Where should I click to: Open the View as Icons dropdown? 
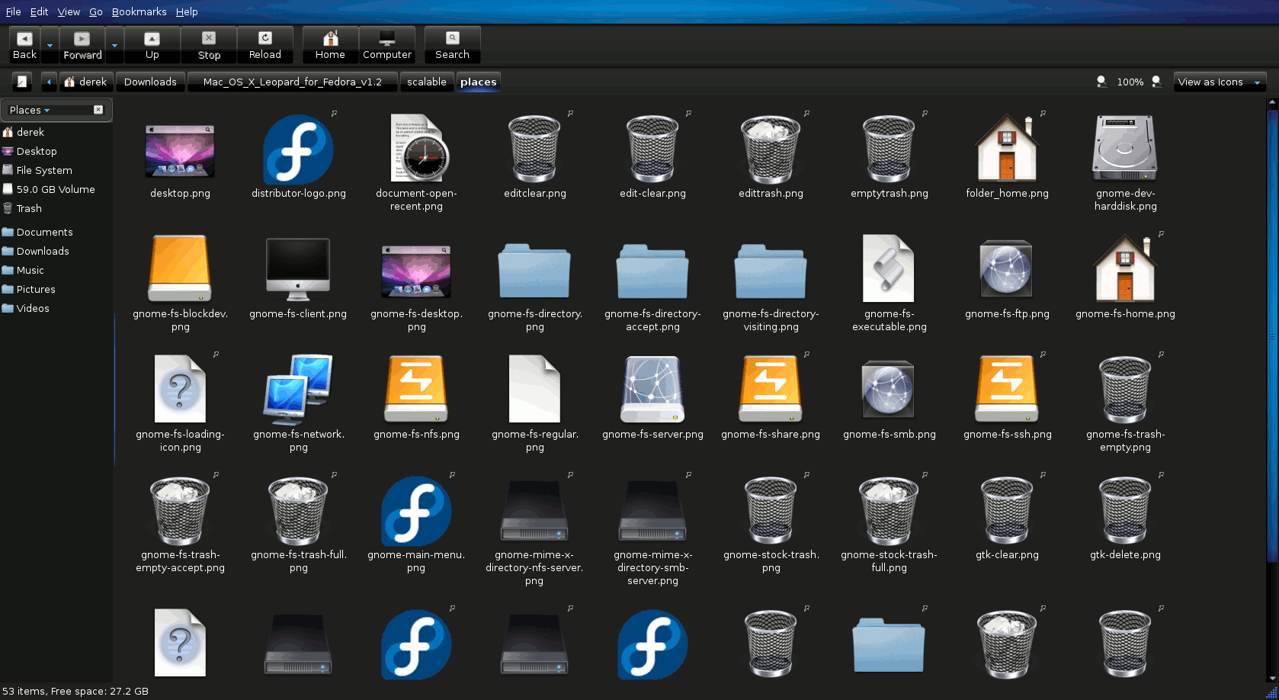(1220, 82)
